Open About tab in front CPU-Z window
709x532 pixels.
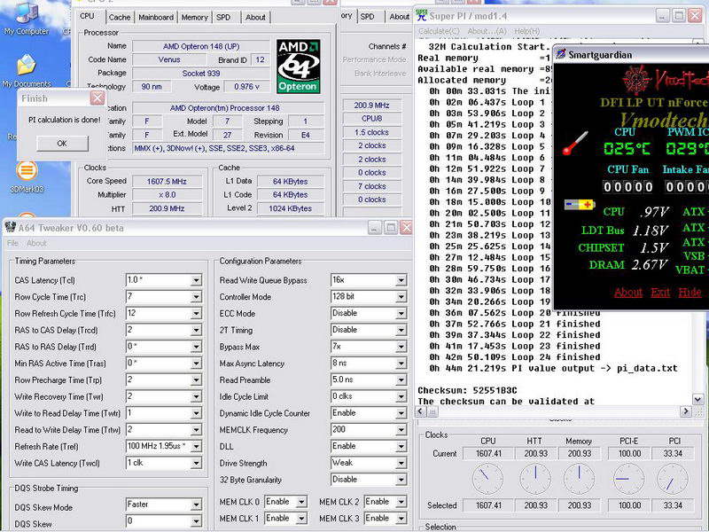pyautogui.click(x=255, y=17)
